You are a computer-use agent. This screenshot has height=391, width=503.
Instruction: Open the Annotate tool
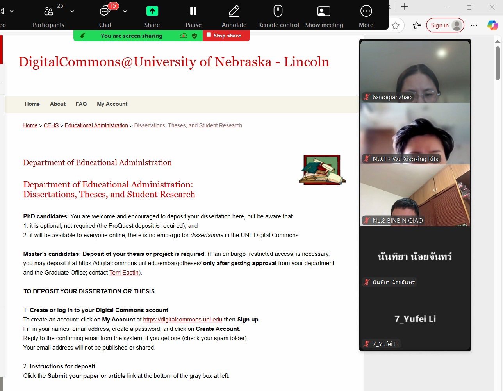pos(234,16)
